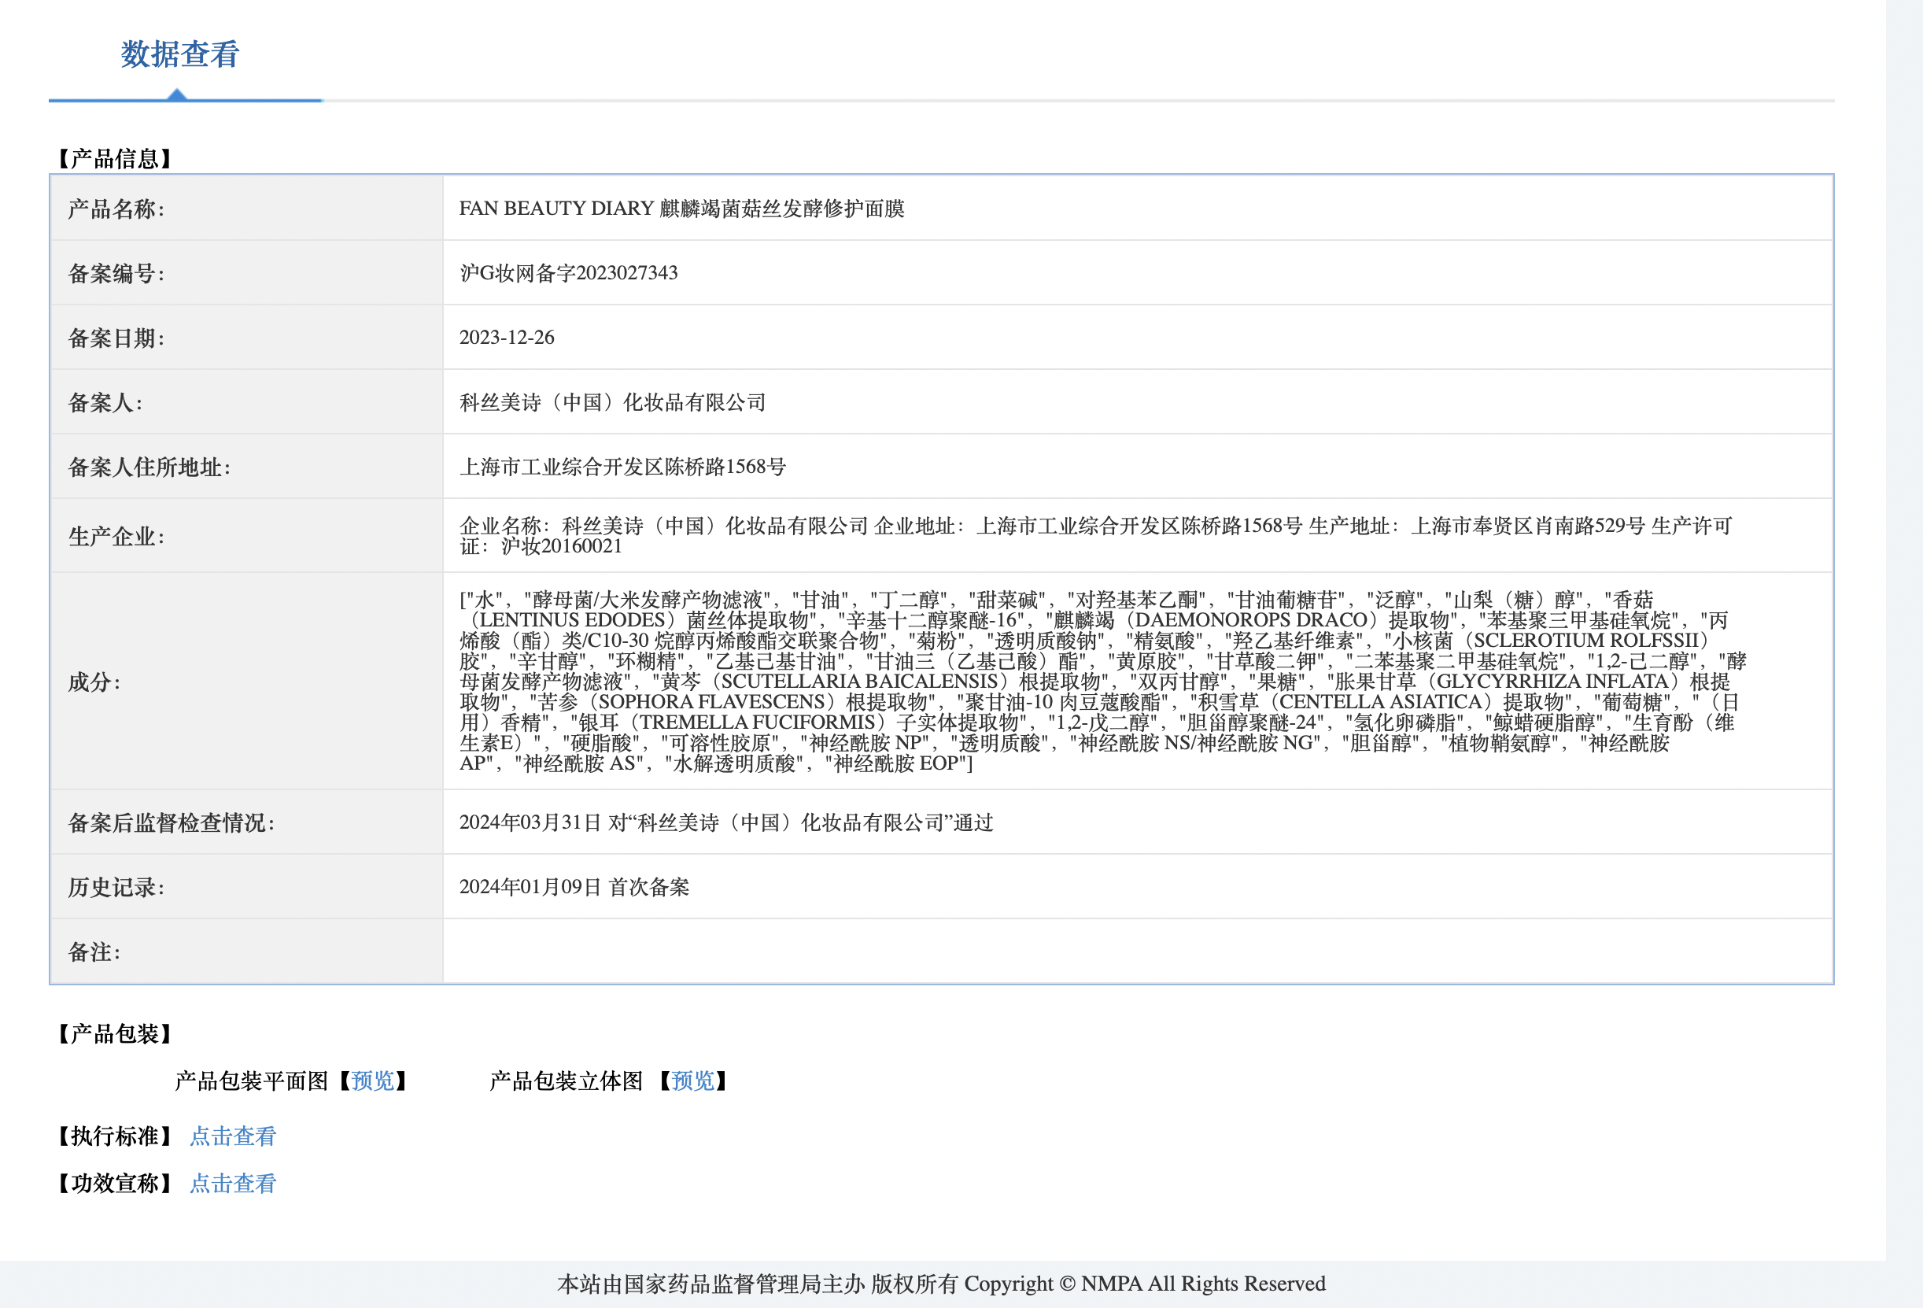The image size is (1923, 1308).
Task: Click 功效宣称 点击查看 link
Action: tap(233, 1183)
